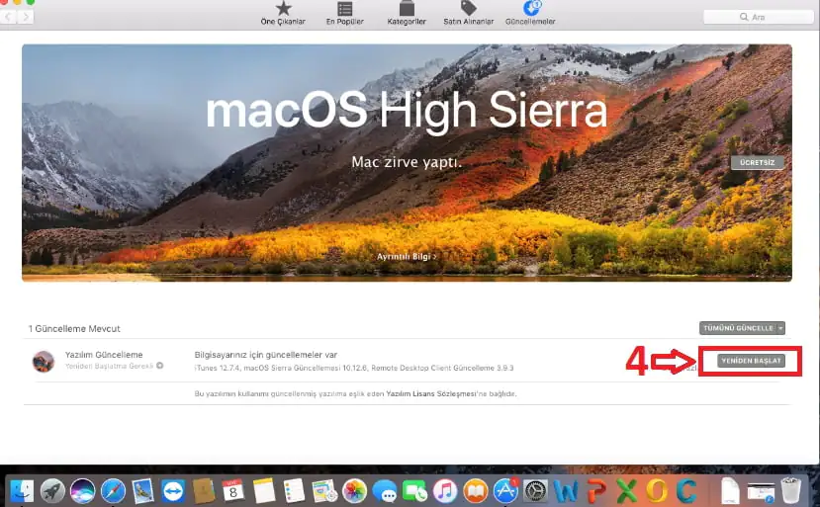The width and height of the screenshot is (820, 507).
Task: Click the update details line starting with "iTunes 12.7.4"
Action: tap(354, 368)
